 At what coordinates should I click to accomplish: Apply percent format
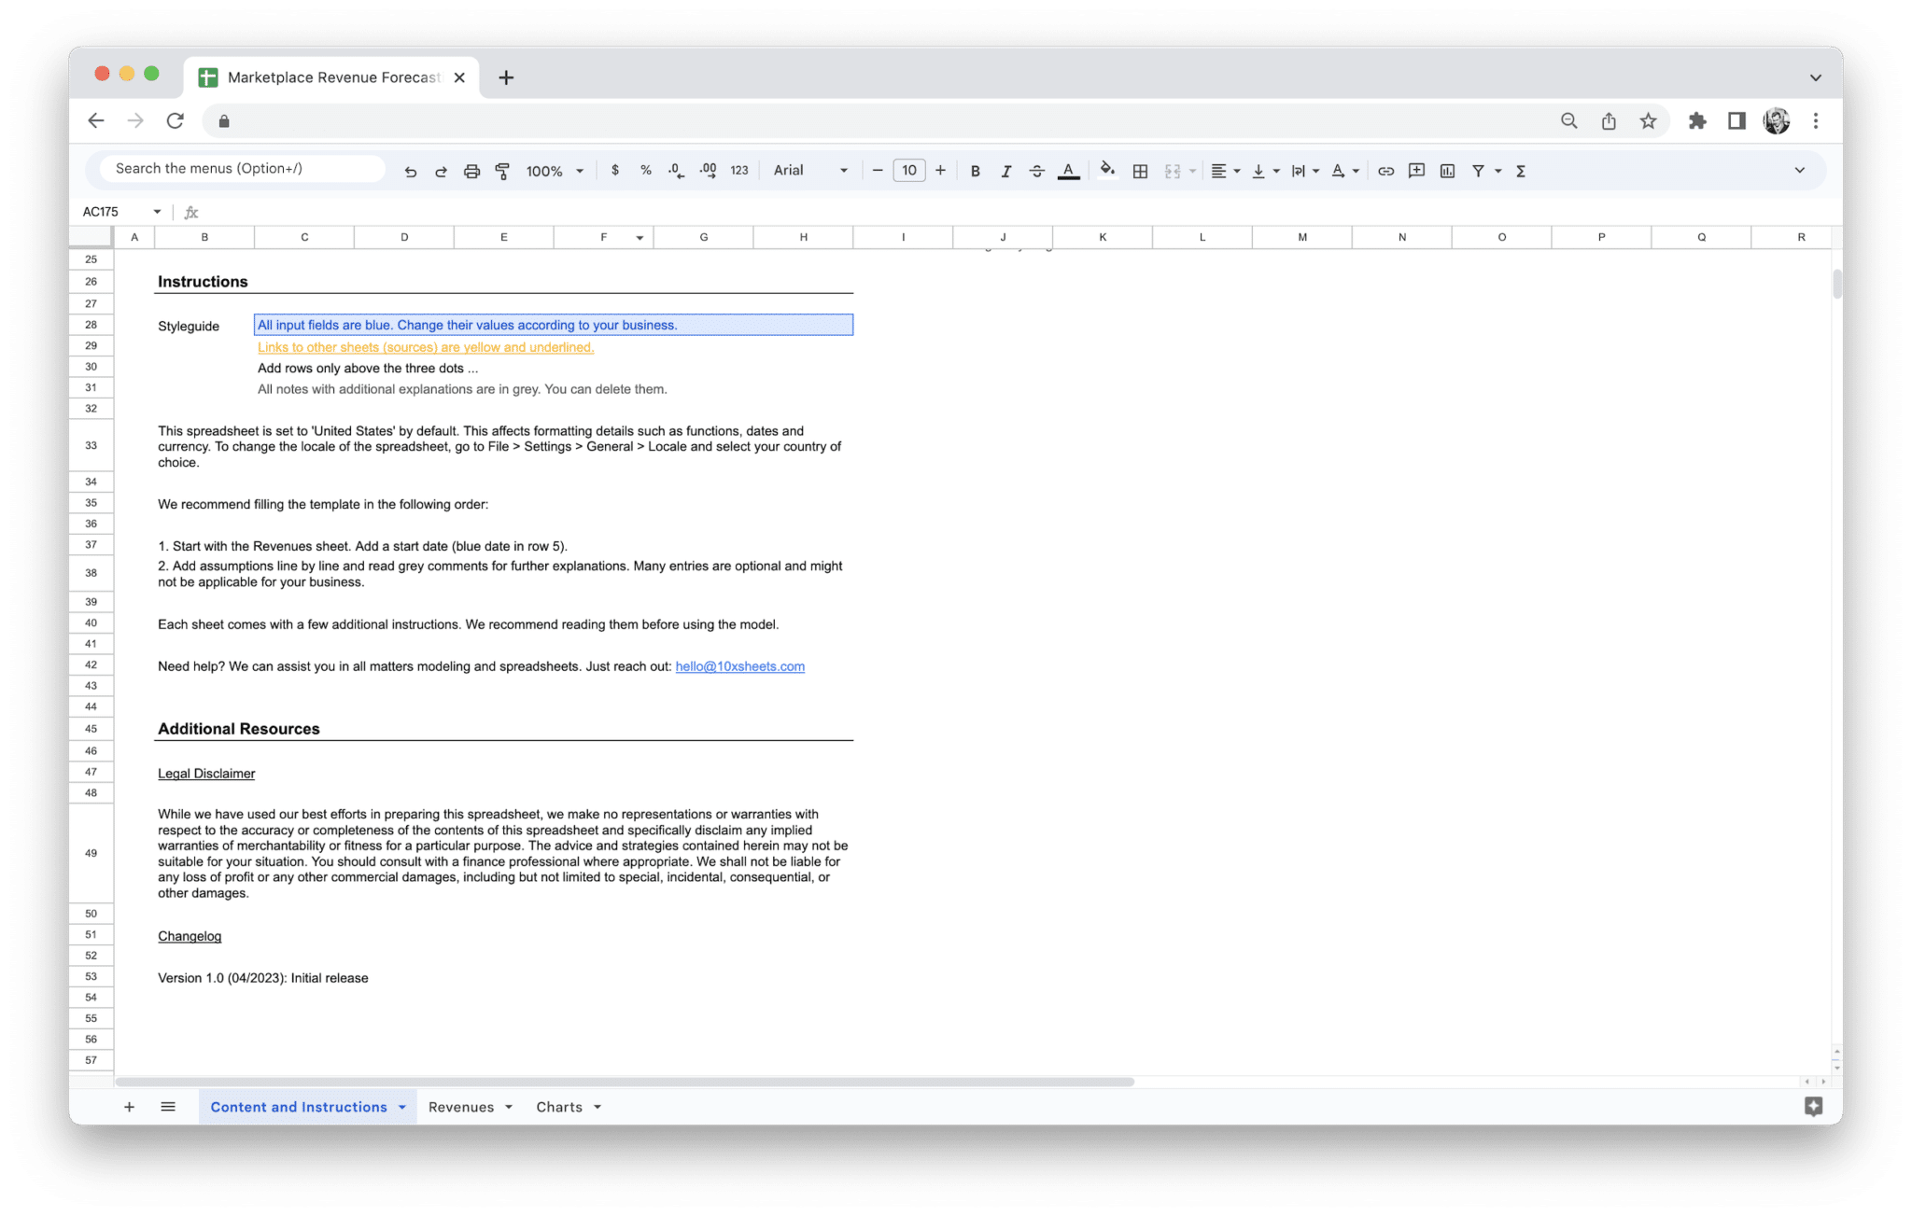(645, 170)
